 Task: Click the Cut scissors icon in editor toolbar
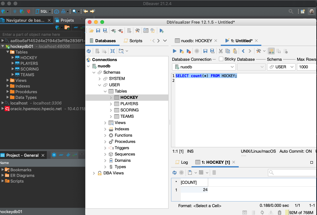pyautogui.click(x=220, y=51)
